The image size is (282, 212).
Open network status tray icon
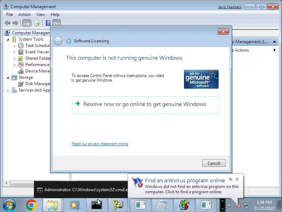click(x=246, y=205)
